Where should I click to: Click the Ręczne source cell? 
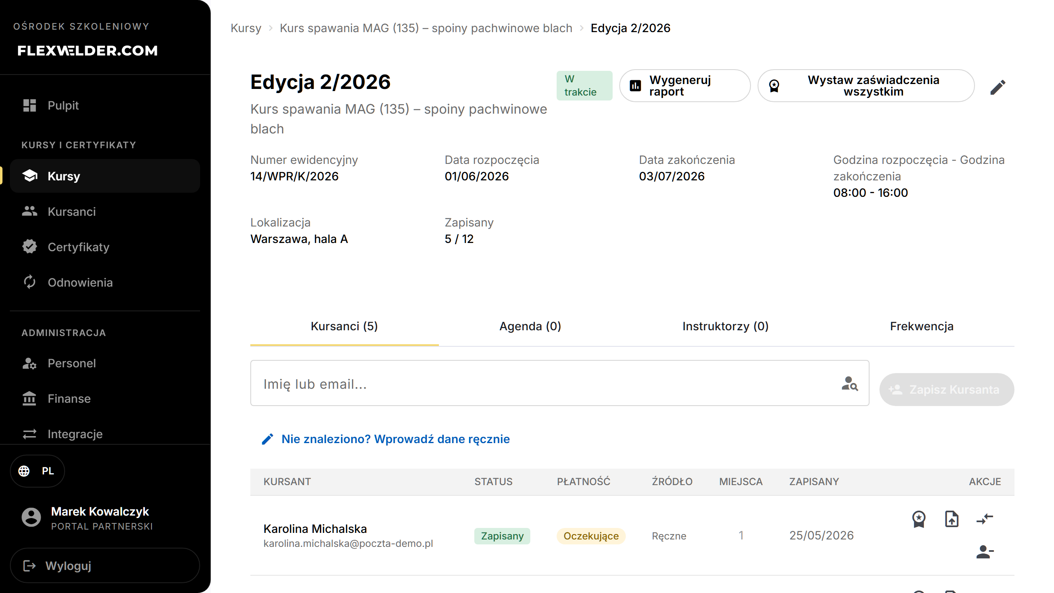(669, 536)
